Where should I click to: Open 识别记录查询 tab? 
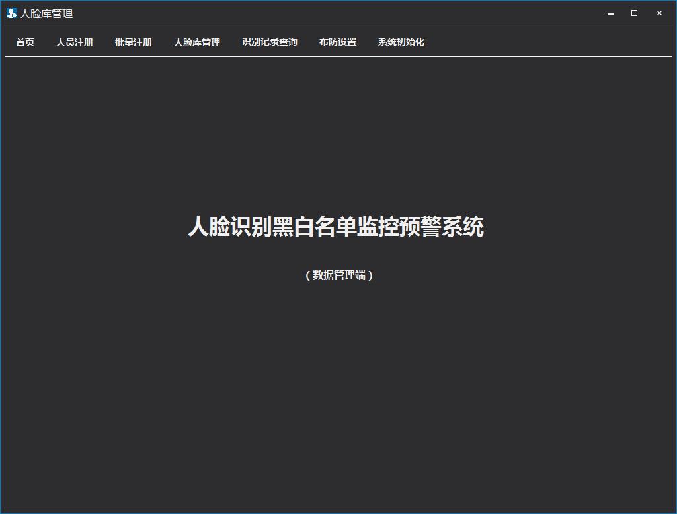[x=270, y=42]
